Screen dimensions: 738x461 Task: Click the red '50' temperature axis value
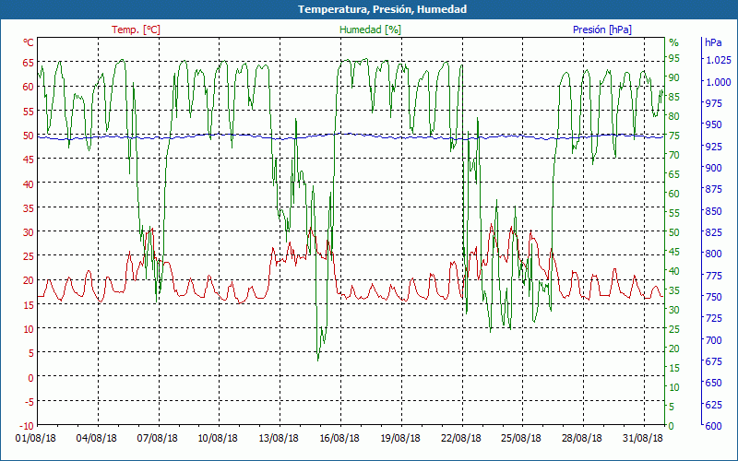coord(29,136)
